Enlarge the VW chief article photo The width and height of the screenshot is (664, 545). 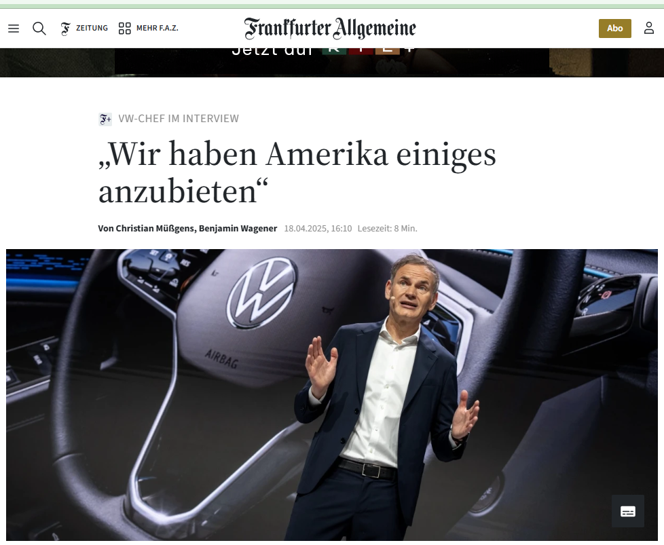click(x=331, y=395)
